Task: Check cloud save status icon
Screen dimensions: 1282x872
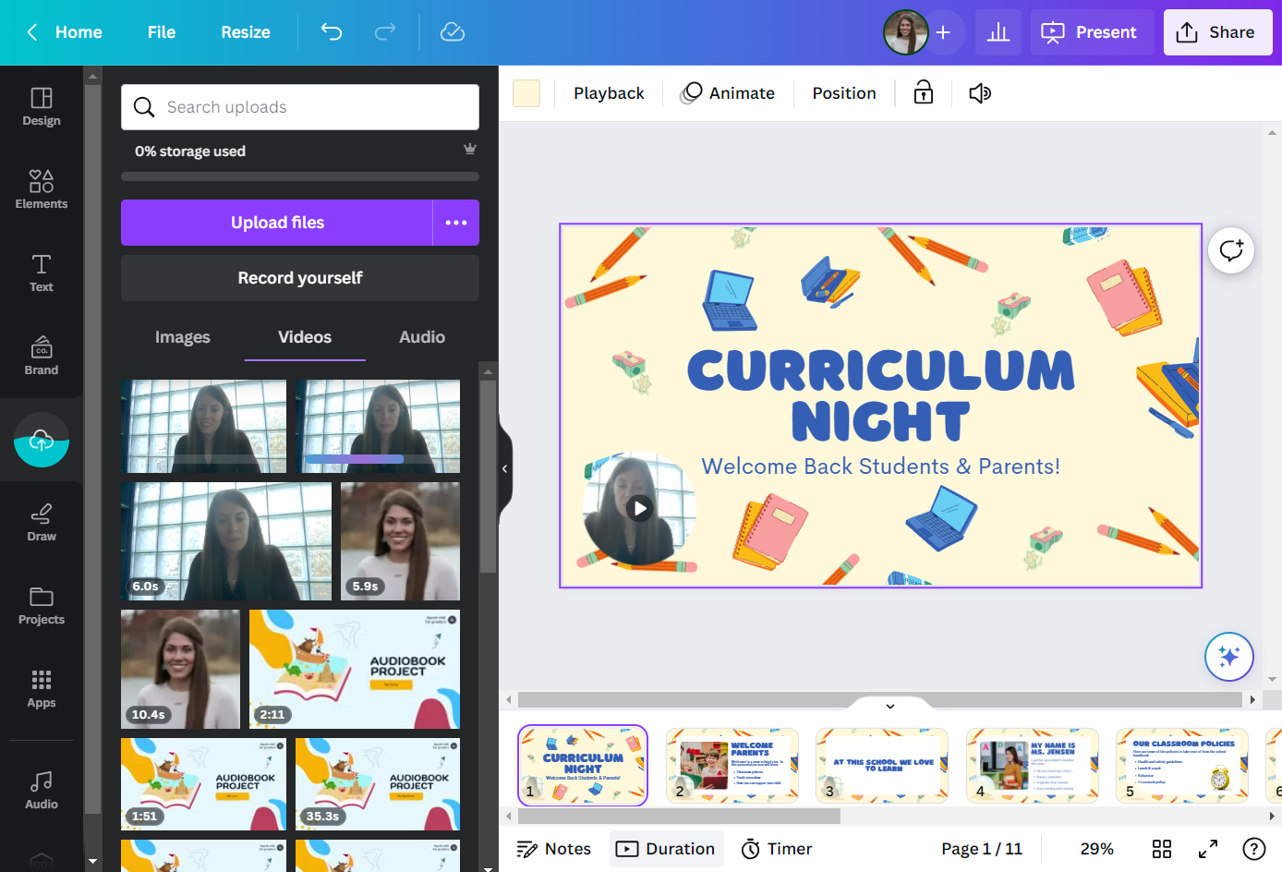Action: click(453, 32)
